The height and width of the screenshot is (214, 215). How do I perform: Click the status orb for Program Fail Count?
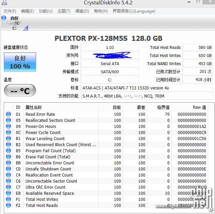(8, 151)
